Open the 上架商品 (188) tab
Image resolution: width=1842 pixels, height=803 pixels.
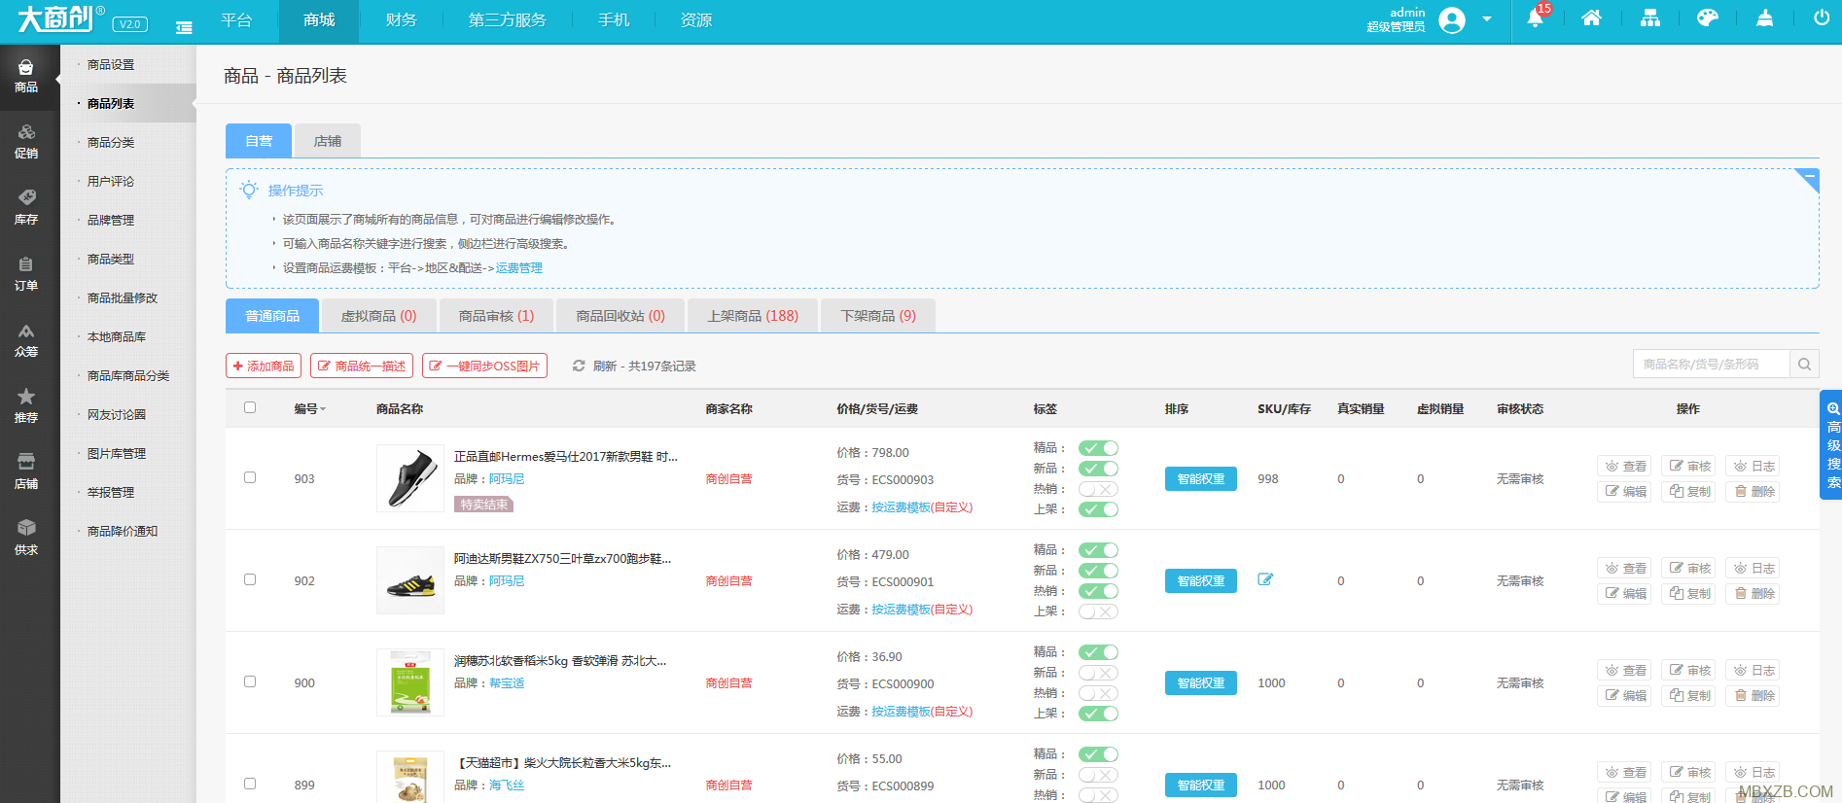point(753,316)
